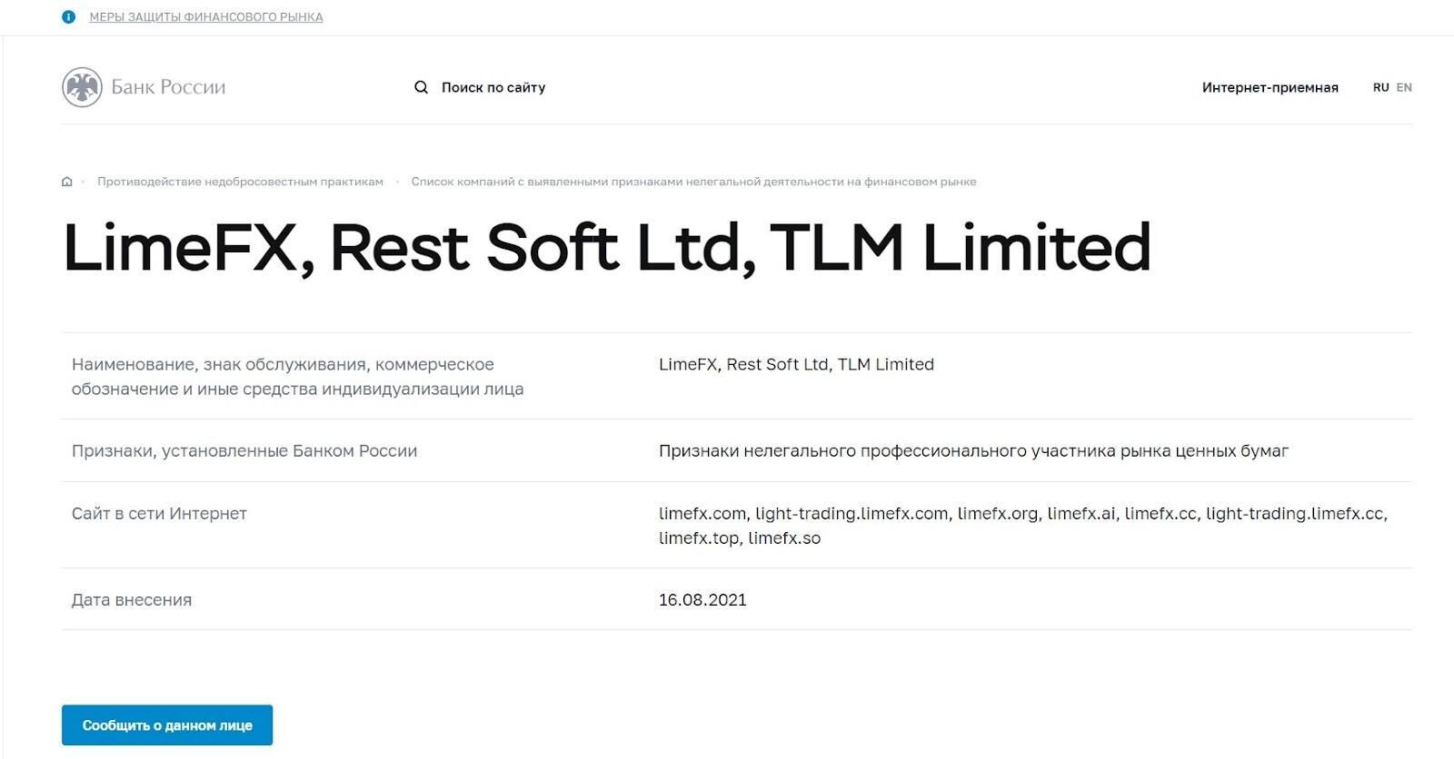Click the date 16.08.2021
The width and height of the screenshot is (1454, 759).
(702, 599)
